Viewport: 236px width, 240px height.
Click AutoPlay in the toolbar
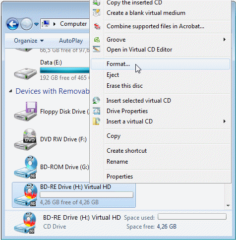71,41
